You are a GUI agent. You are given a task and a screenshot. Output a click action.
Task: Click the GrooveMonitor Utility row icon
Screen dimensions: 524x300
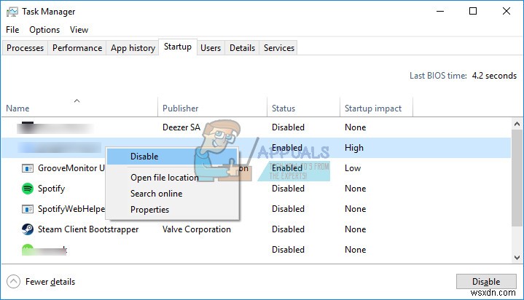point(28,168)
